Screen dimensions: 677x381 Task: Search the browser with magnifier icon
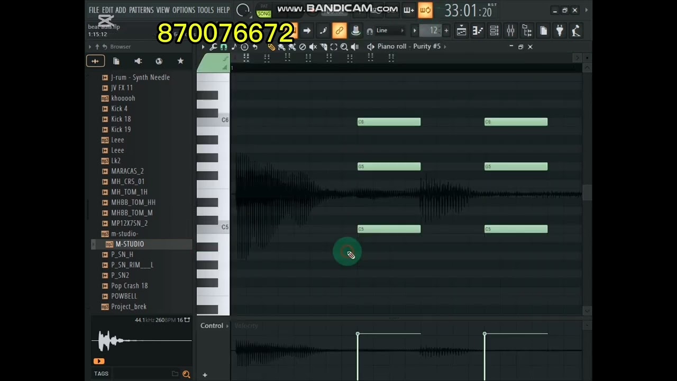186,374
